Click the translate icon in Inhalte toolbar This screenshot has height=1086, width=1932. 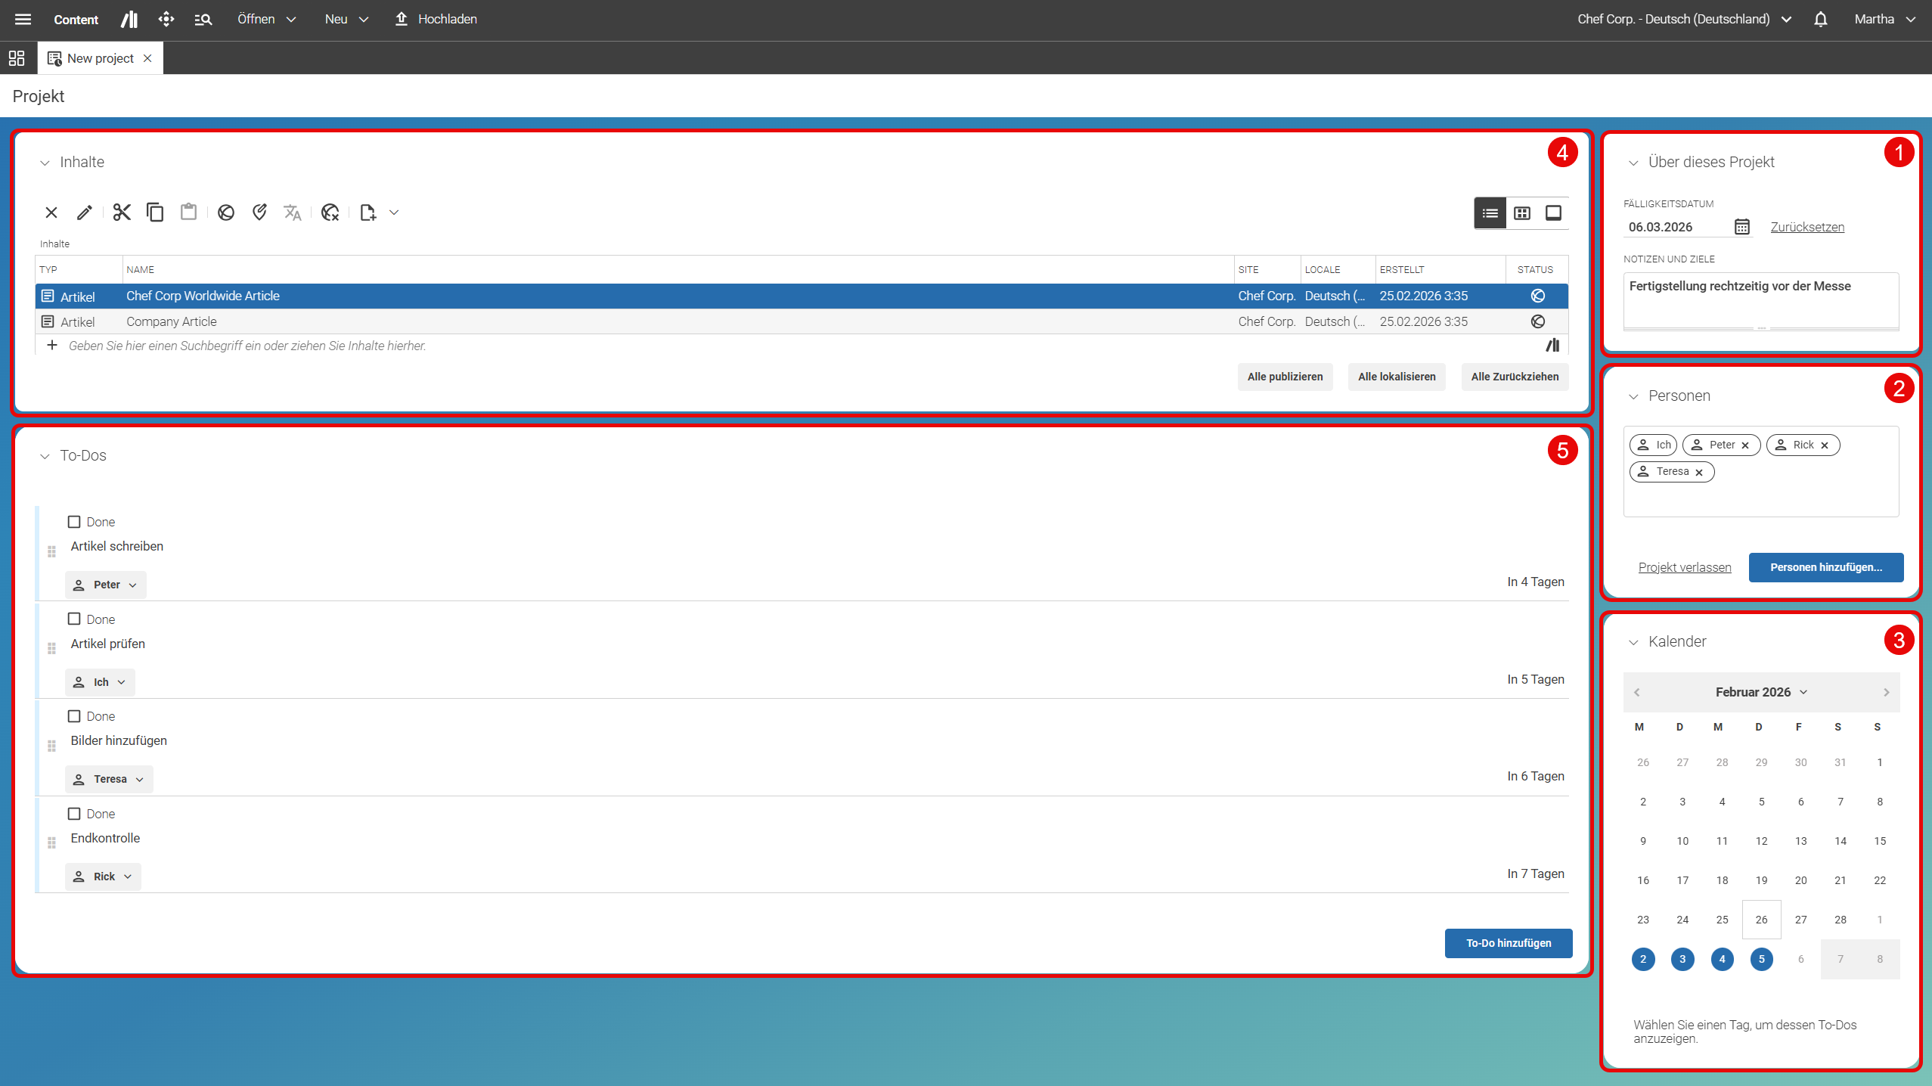click(x=293, y=213)
